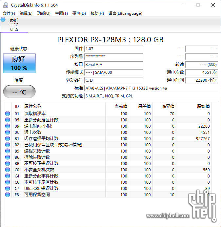Image resolution: width=221 pixels, height=227 pixels.
Task: Click the CrystalDiskInfo app icon in title bar
Action: click(6, 5)
